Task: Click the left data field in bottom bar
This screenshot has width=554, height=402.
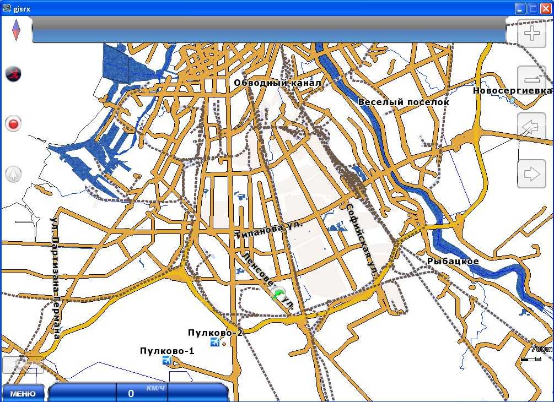Action: coord(83,393)
